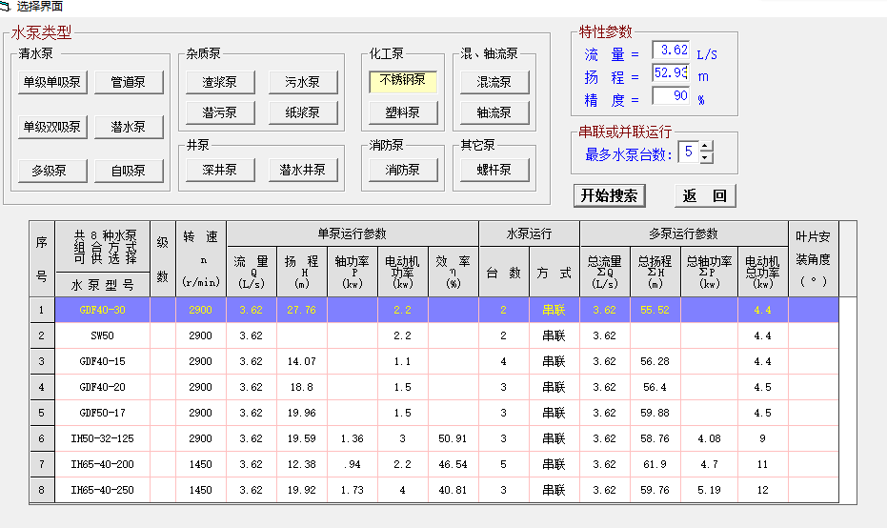Select row 1 header cell

(42, 310)
